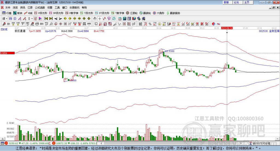Screen dimensions: 280x151
Task: Open the 工具 menu
Action: (57, 7)
